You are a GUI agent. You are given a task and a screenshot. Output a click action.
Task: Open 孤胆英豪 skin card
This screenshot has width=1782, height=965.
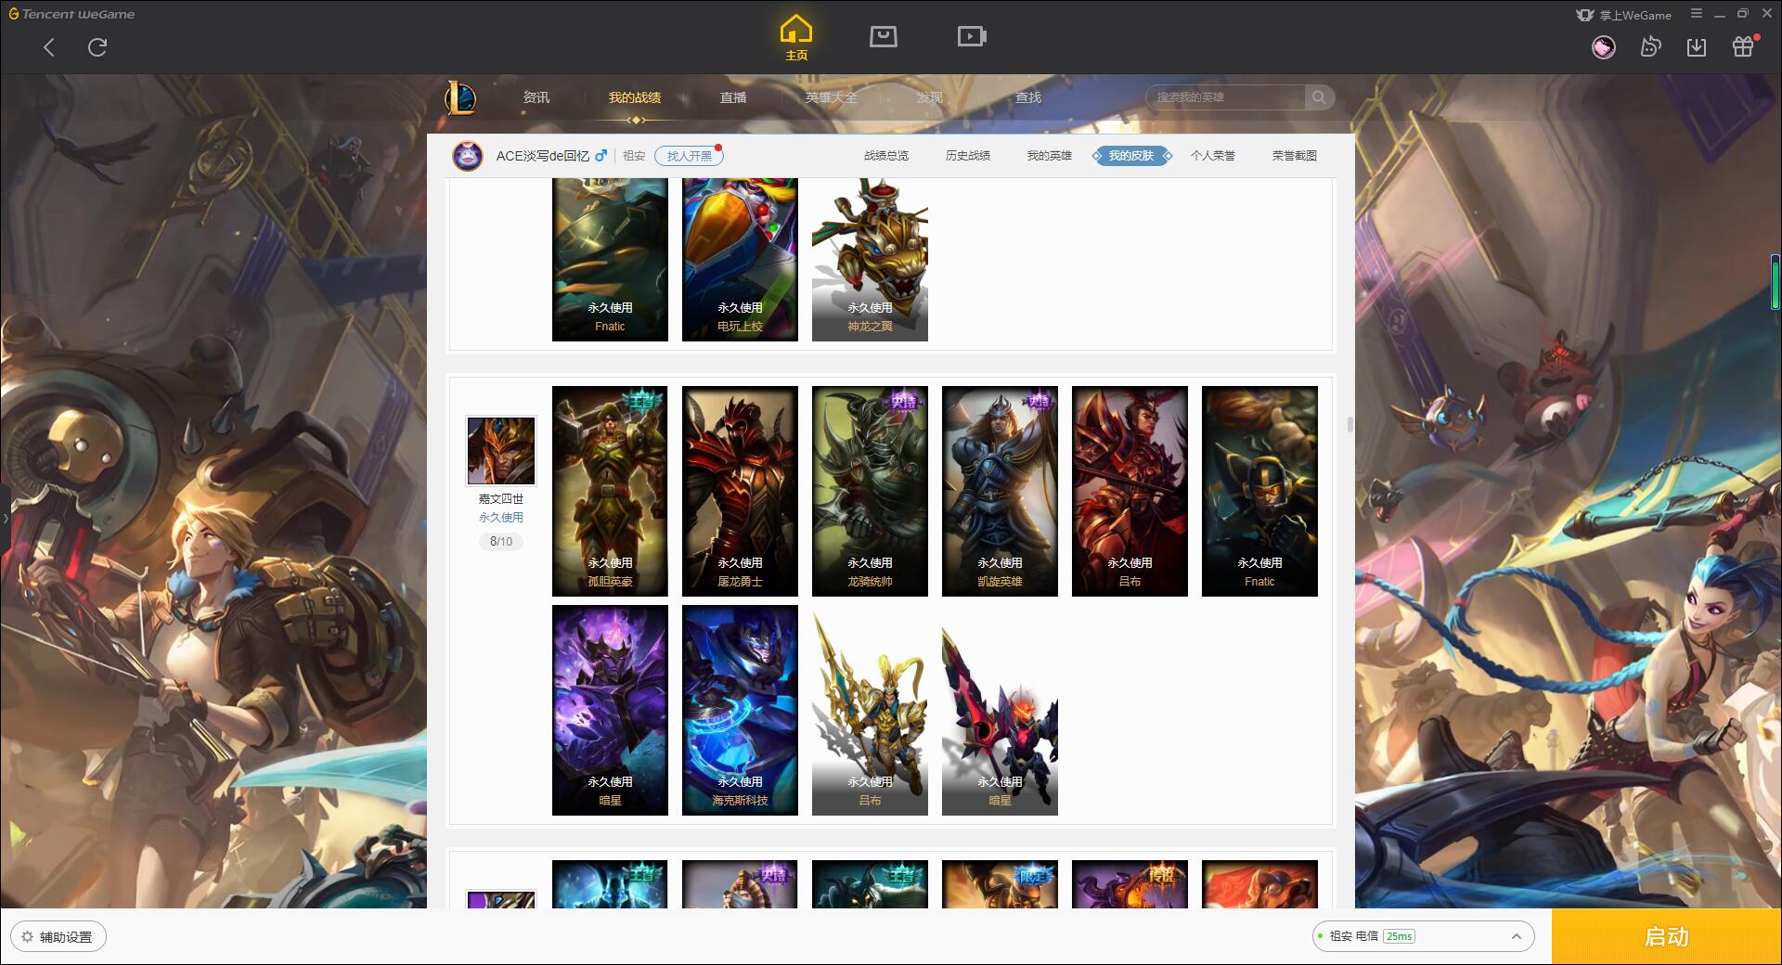coord(610,491)
